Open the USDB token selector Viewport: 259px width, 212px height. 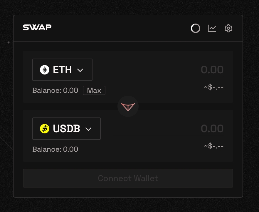tap(66, 129)
